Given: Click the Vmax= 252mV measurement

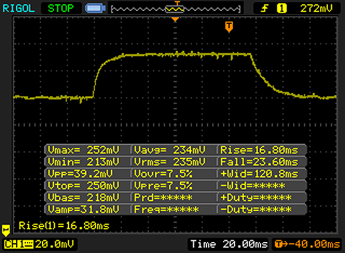Looking at the screenshot, I should tap(83, 150).
